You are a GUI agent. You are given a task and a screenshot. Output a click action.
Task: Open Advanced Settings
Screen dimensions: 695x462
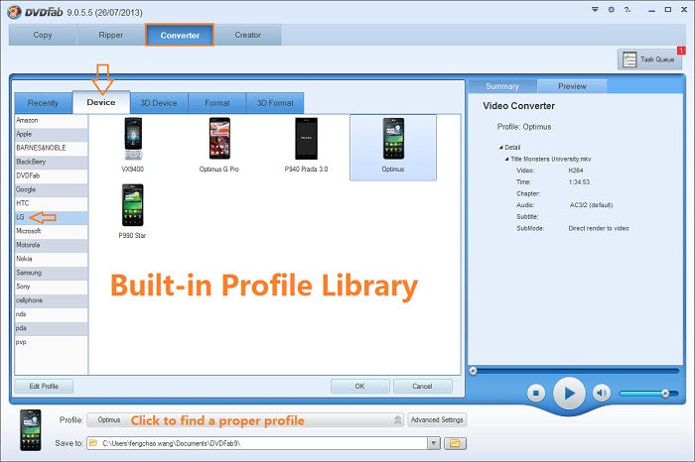click(437, 420)
